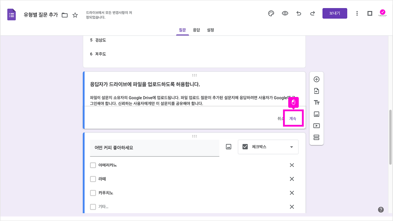Add title and description with Tt icon
393x221 pixels.
[316, 102]
